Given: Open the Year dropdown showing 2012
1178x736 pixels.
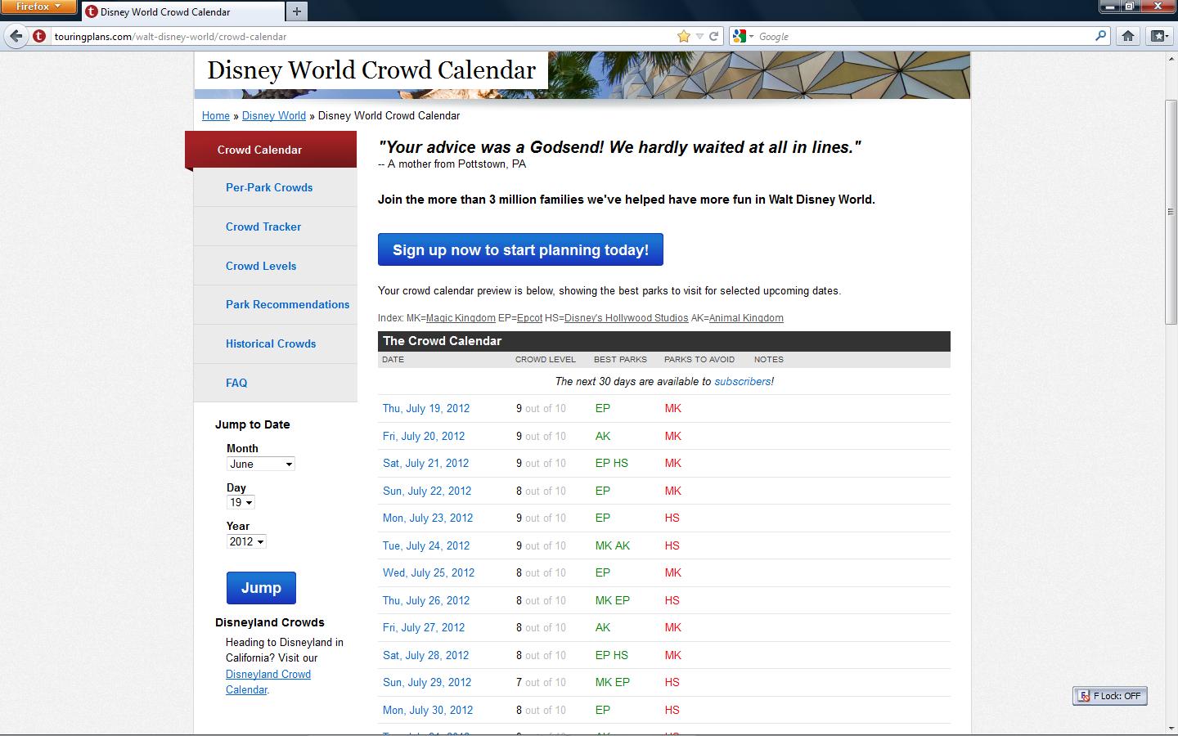Looking at the screenshot, I should pos(246,541).
